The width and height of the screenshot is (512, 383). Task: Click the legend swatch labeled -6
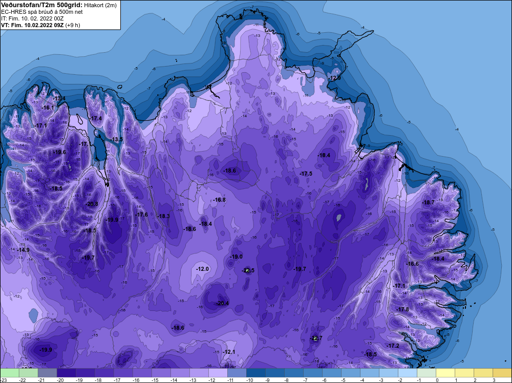pos(331,373)
